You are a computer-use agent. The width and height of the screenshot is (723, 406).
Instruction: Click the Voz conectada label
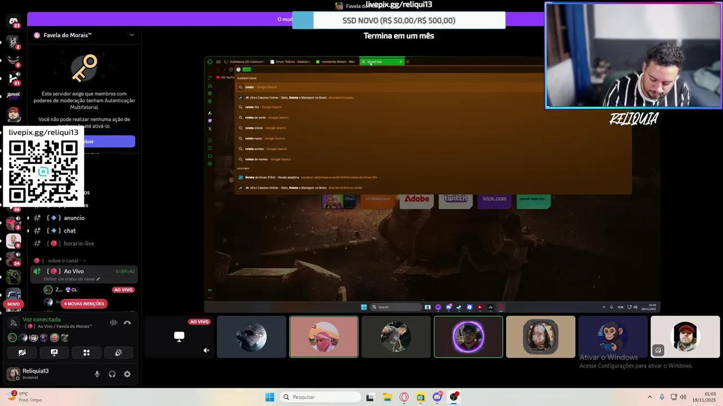point(41,319)
